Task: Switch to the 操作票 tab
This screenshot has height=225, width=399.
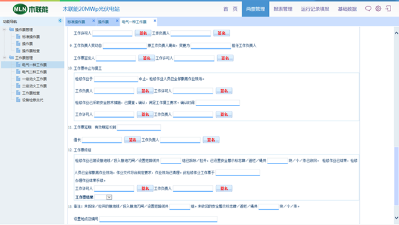Action: 104,22
